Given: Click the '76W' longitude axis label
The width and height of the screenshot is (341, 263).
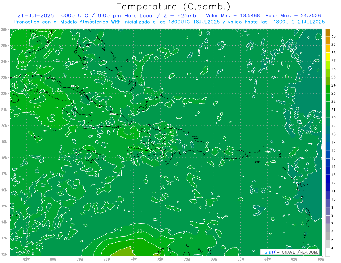Looking at the screenshot, I should 107,259.
